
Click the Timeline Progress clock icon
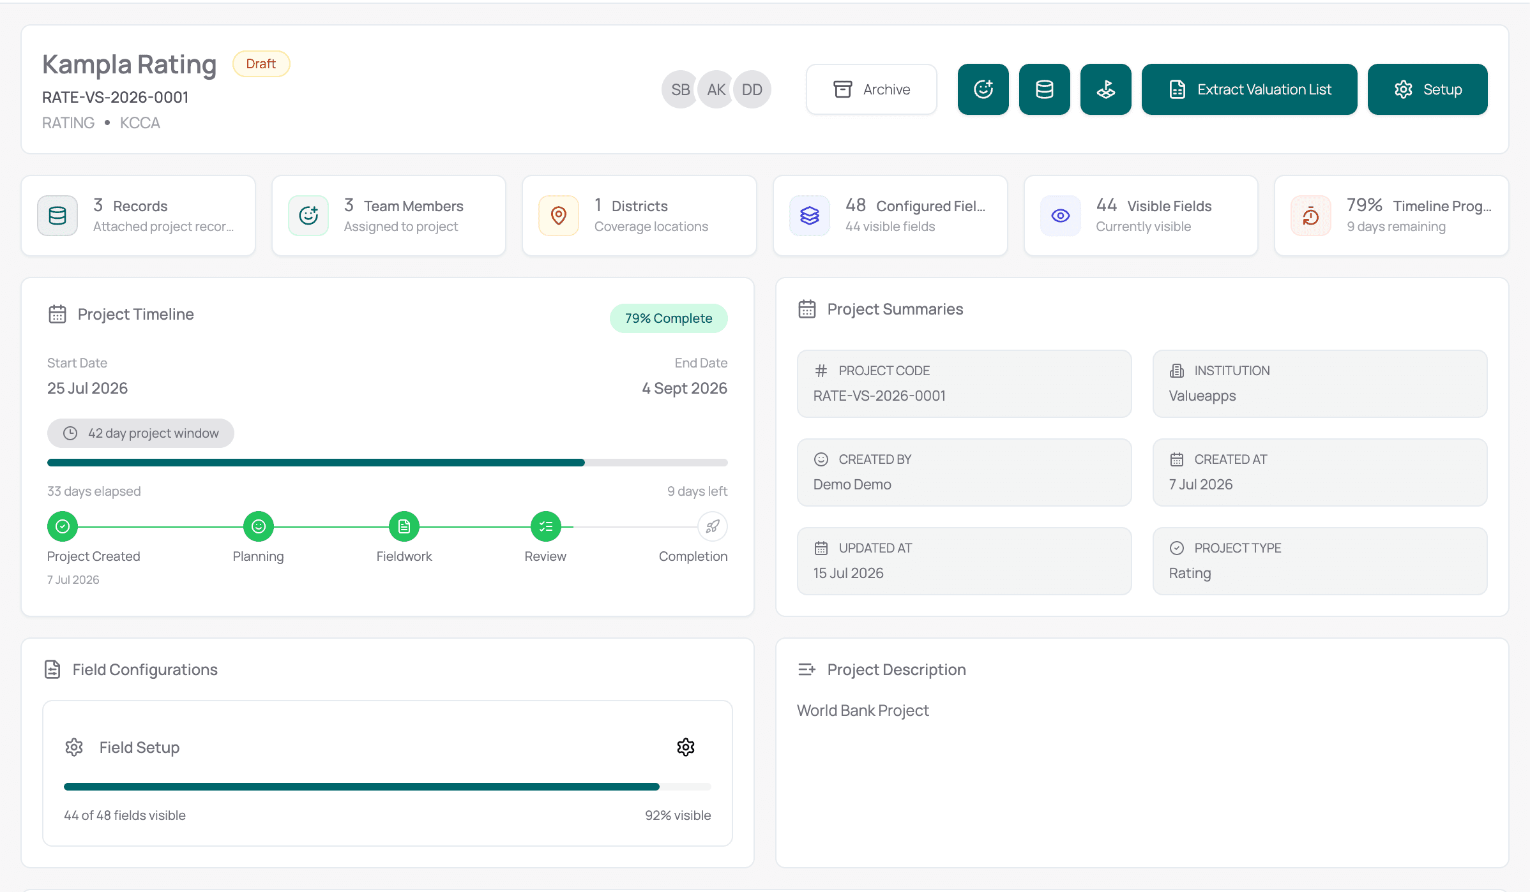click(1311, 216)
